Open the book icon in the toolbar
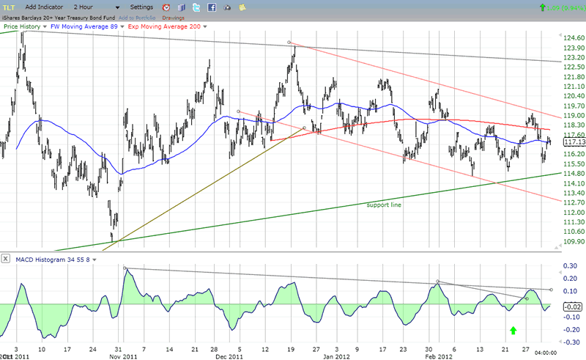This screenshot has height=360, width=586. click(x=182, y=7)
